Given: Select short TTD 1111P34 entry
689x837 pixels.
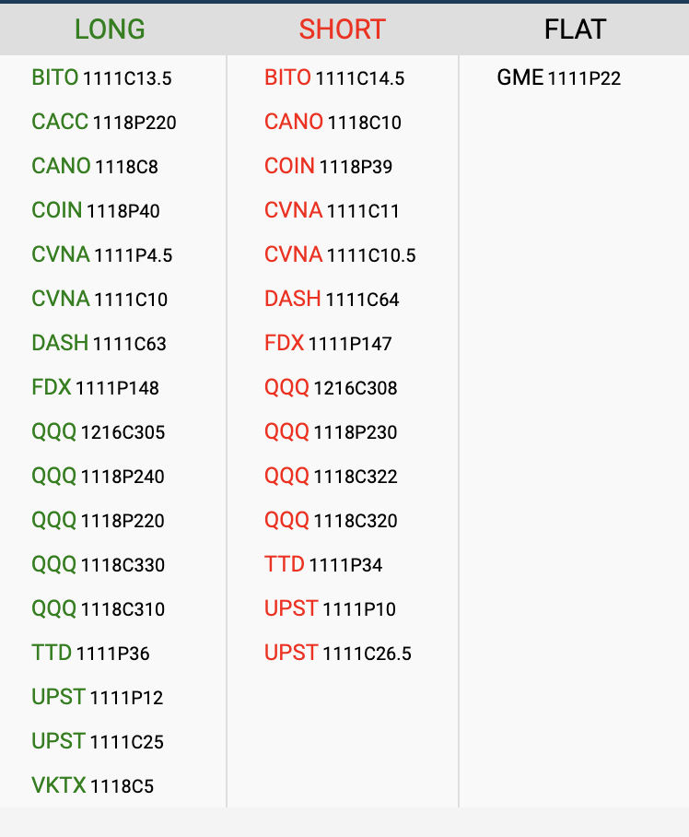Looking at the screenshot, I should [x=323, y=565].
